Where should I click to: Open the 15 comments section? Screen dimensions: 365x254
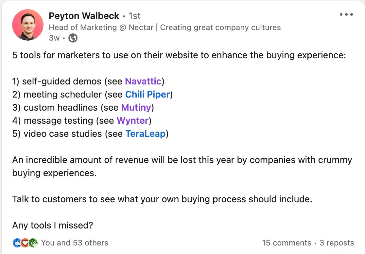click(x=287, y=243)
